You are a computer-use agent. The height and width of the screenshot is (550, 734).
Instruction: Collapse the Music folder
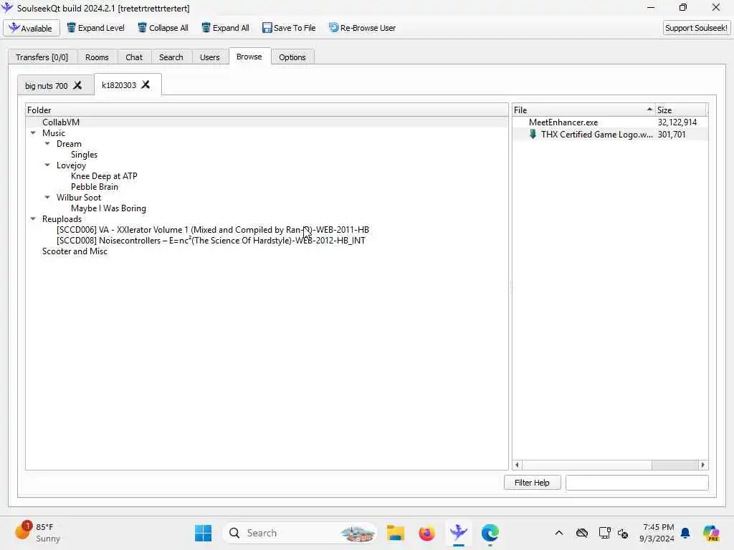33,133
